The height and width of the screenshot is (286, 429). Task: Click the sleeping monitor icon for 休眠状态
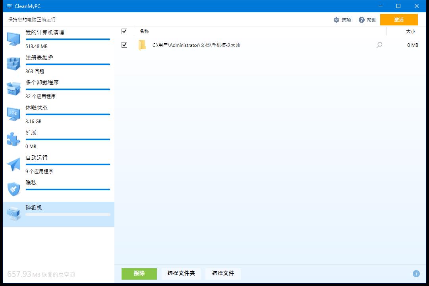(x=14, y=114)
